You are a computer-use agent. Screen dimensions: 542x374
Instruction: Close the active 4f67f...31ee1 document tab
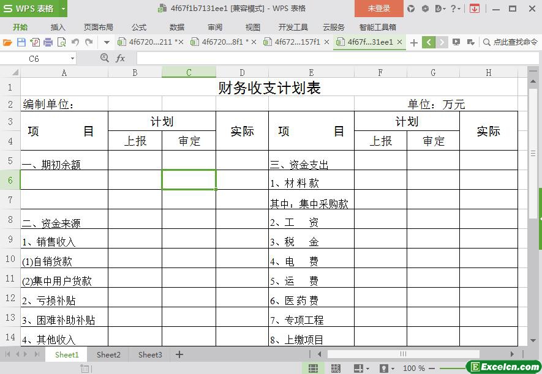[399, 42]
